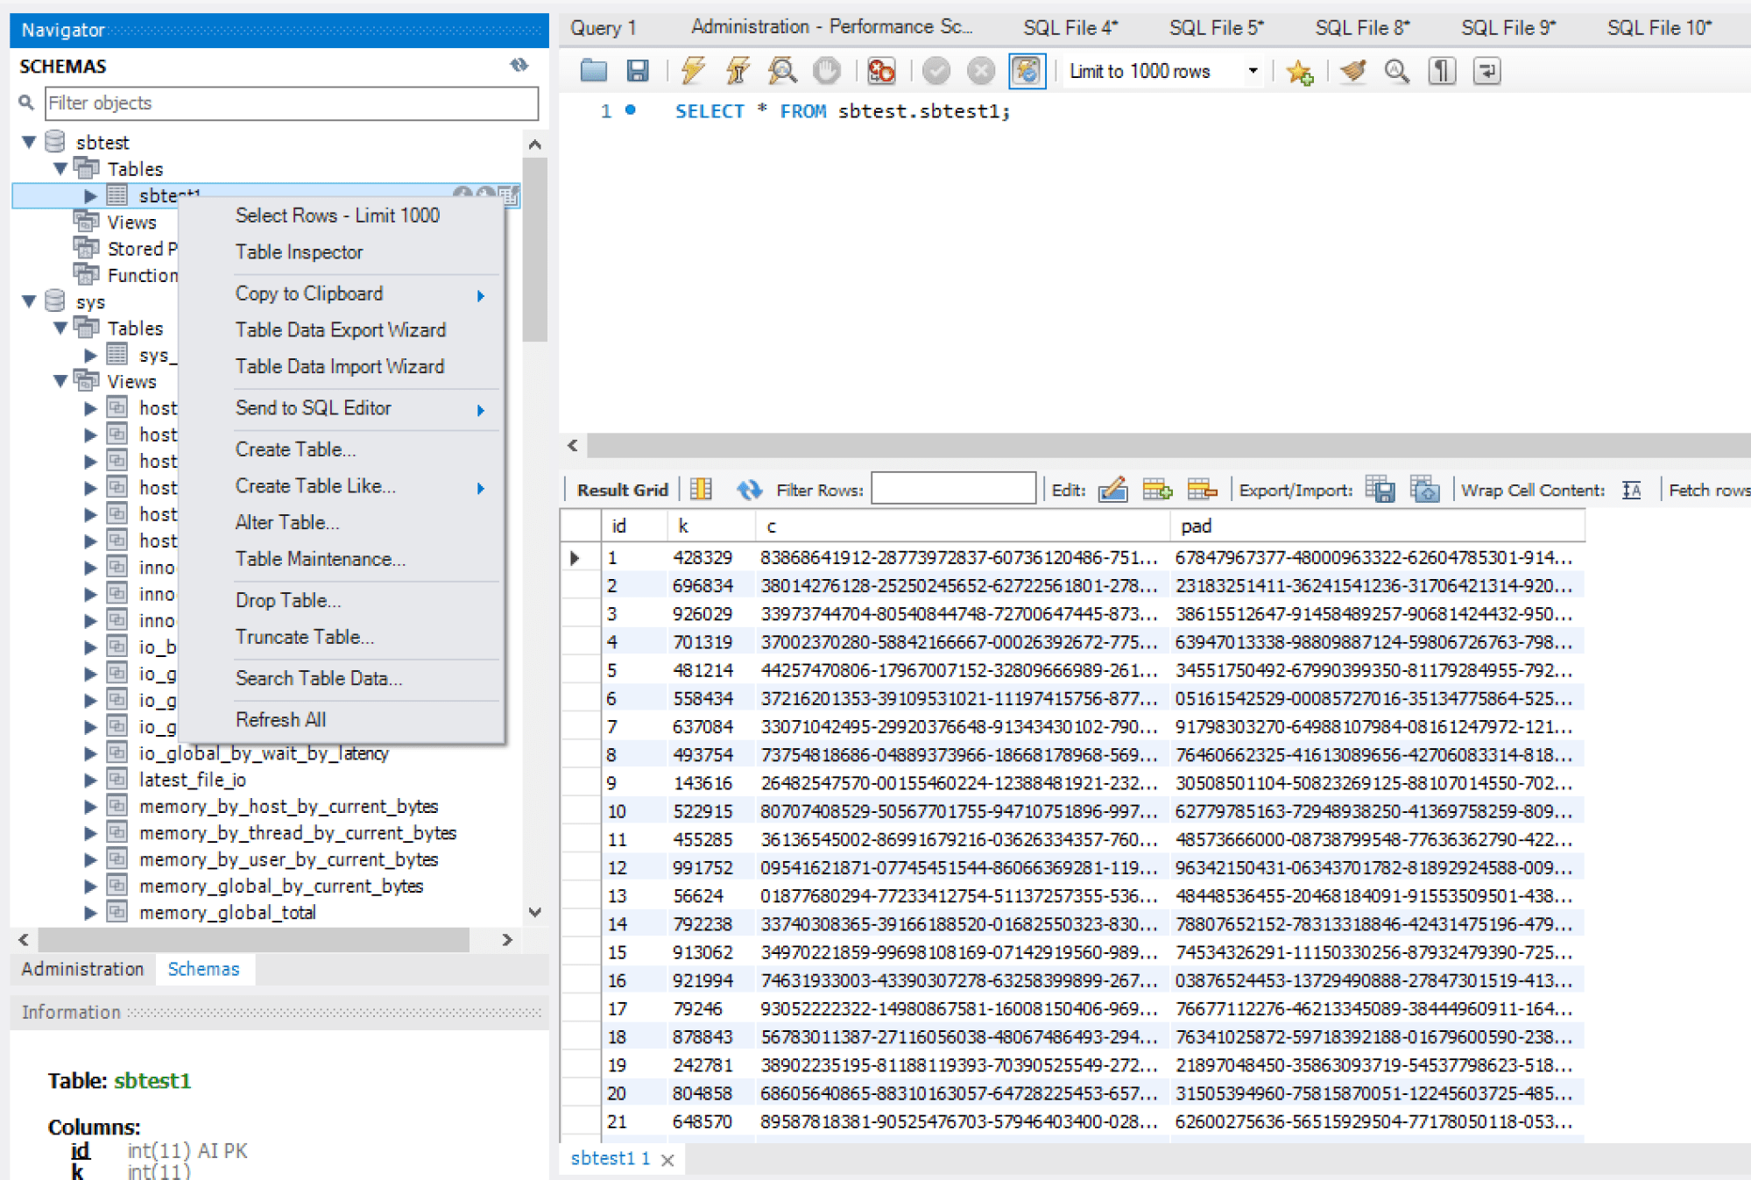Toggle Wrap Cell Content in result grid
This screenshot has height=1180, width=1751.
1631,491
